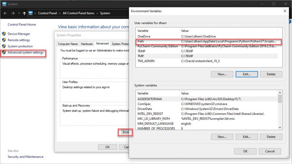Click the shield icon for Advanced system settings

click(4, 53)
